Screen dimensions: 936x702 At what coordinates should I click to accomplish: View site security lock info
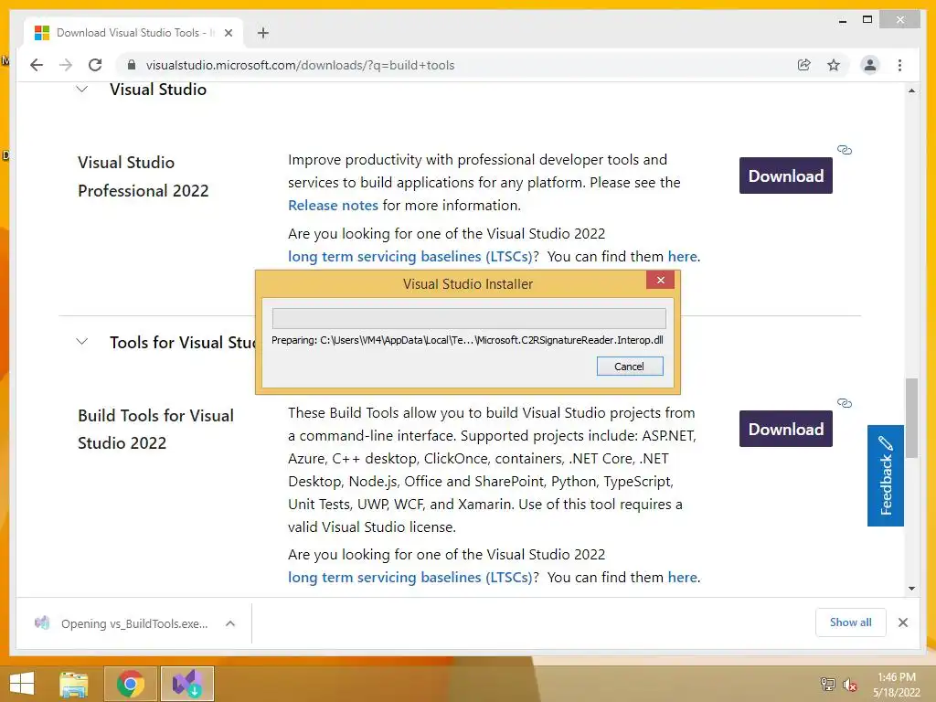132,65
